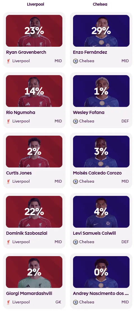Viewport: 134px width, 311px height.
Task: Click Liverpool crest under Ryan Gravenberch
Action: pos(8,61)
